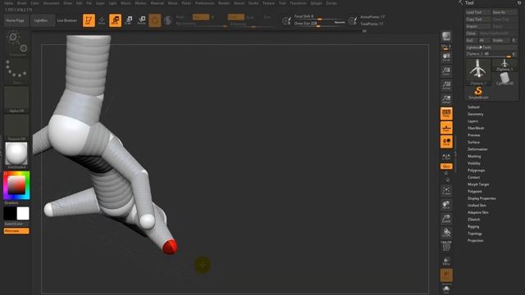Click the Transp icon on right shelf
The width and height of the screenshot is (525, 295).
click(x=446, y=261)
